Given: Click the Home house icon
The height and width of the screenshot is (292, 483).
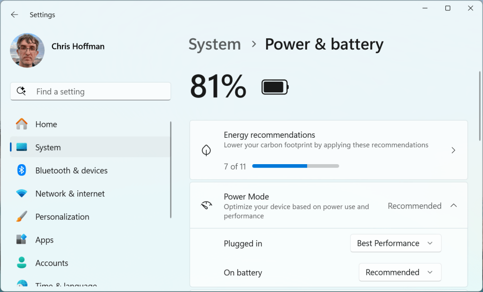Looking at the screenshot, I should pyautogui.click(x=22, y=124).
